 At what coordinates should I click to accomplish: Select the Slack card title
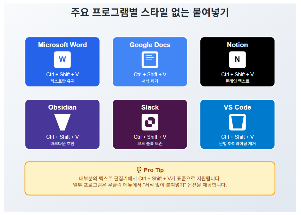click(150, 107)
